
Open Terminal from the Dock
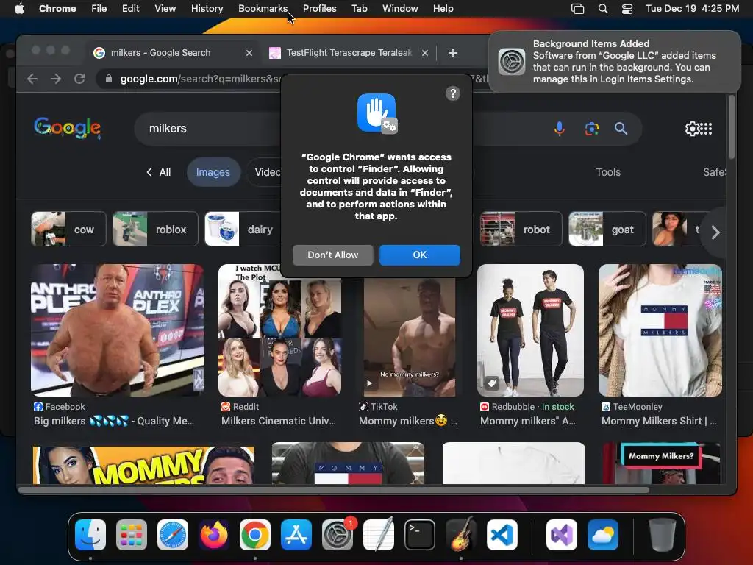click(x=420, y=534)
